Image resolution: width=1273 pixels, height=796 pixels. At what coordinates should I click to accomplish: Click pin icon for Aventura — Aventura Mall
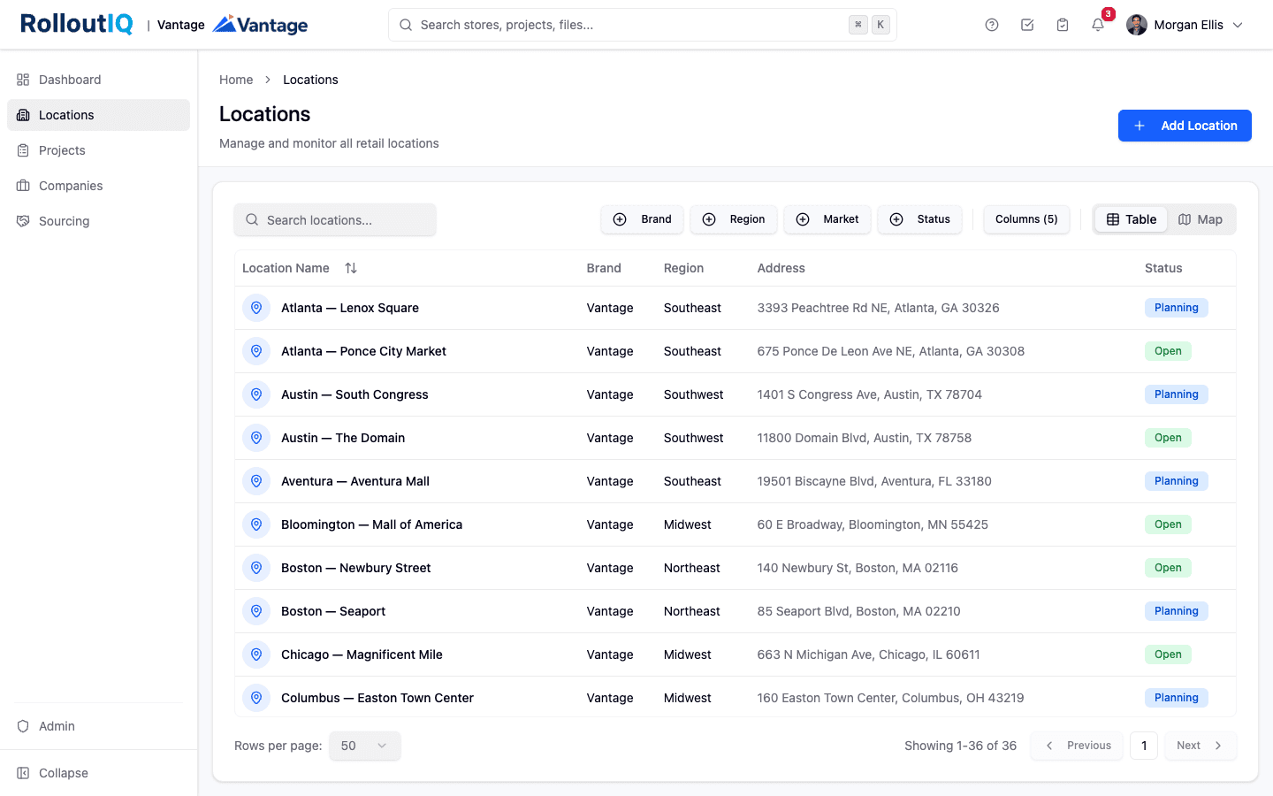pyautogui.click(x=256, y=481)
